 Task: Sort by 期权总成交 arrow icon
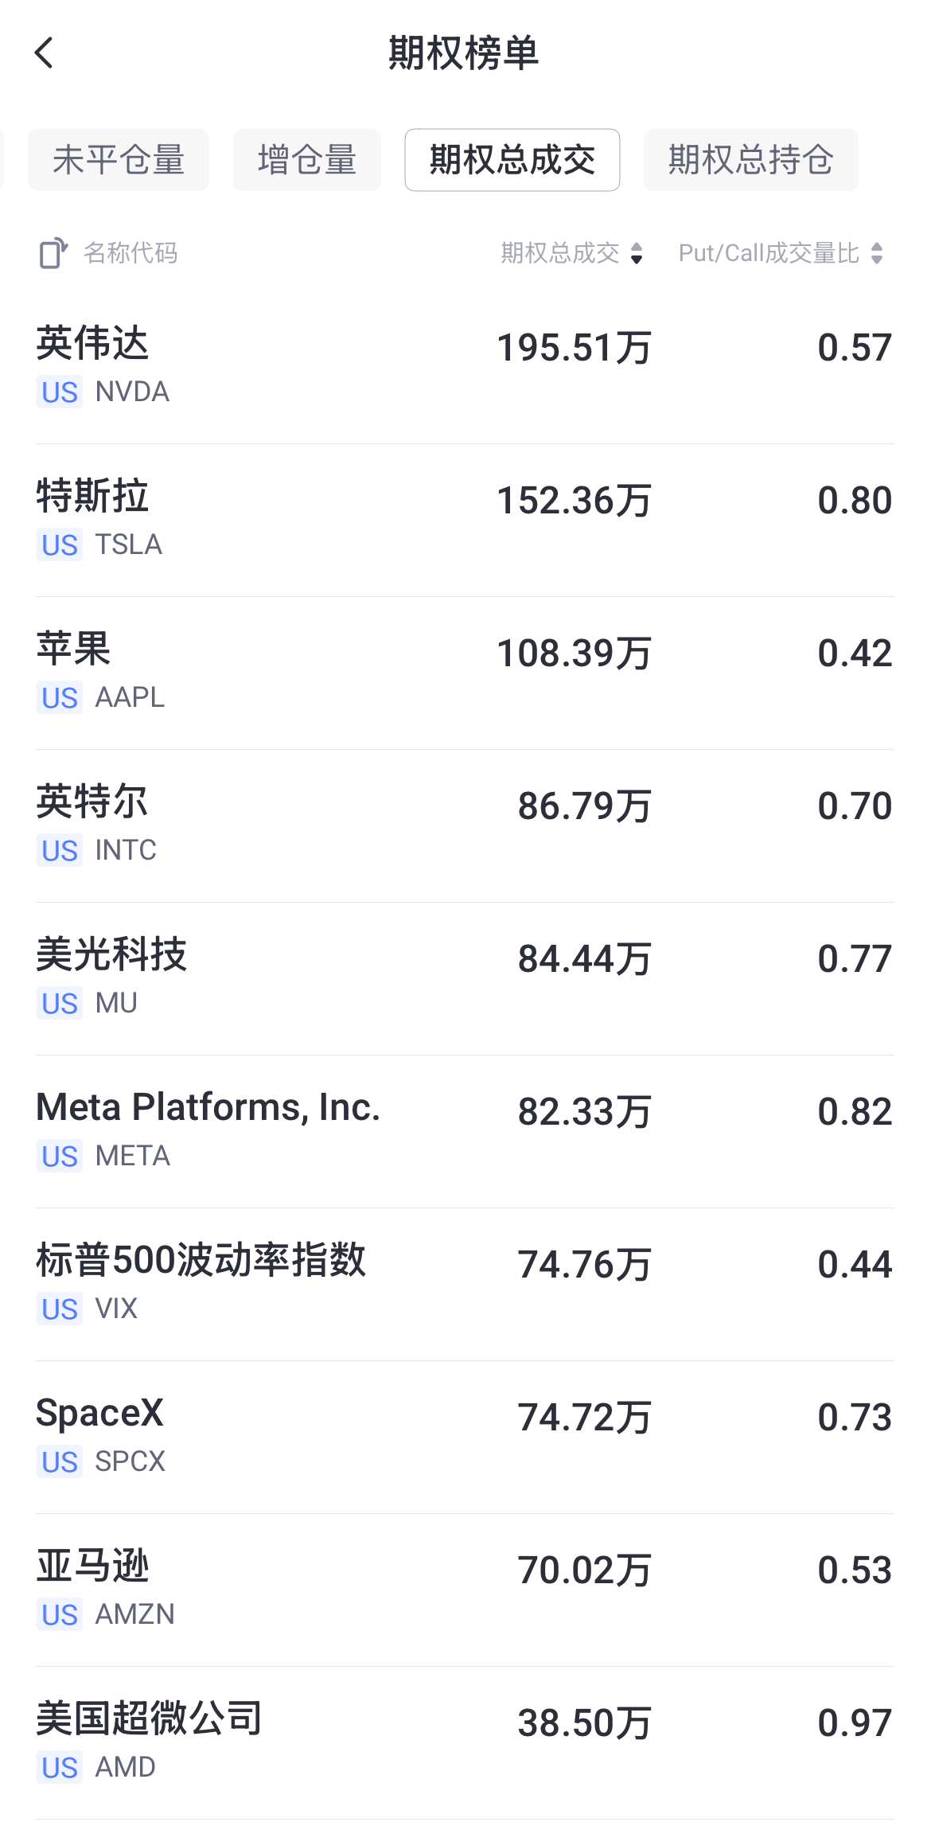point(637,253)
